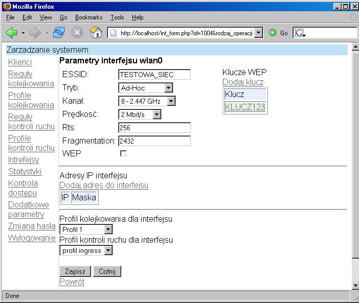Open Profile kontroli ruchu sidebar link
This screenshot has width=359, height=303.
point(31,143)
